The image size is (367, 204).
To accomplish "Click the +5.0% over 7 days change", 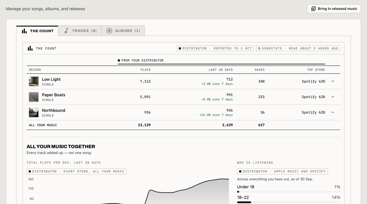I will click(x=217, y=99).
